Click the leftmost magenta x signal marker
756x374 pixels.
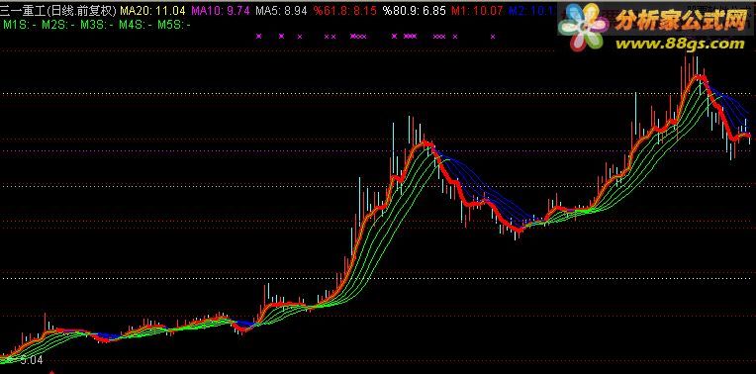pyautogui.click(x=259, y=37)
